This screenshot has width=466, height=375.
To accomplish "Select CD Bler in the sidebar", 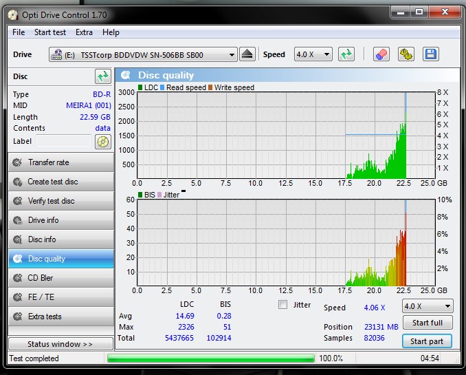I will click(x=60, y=278).
